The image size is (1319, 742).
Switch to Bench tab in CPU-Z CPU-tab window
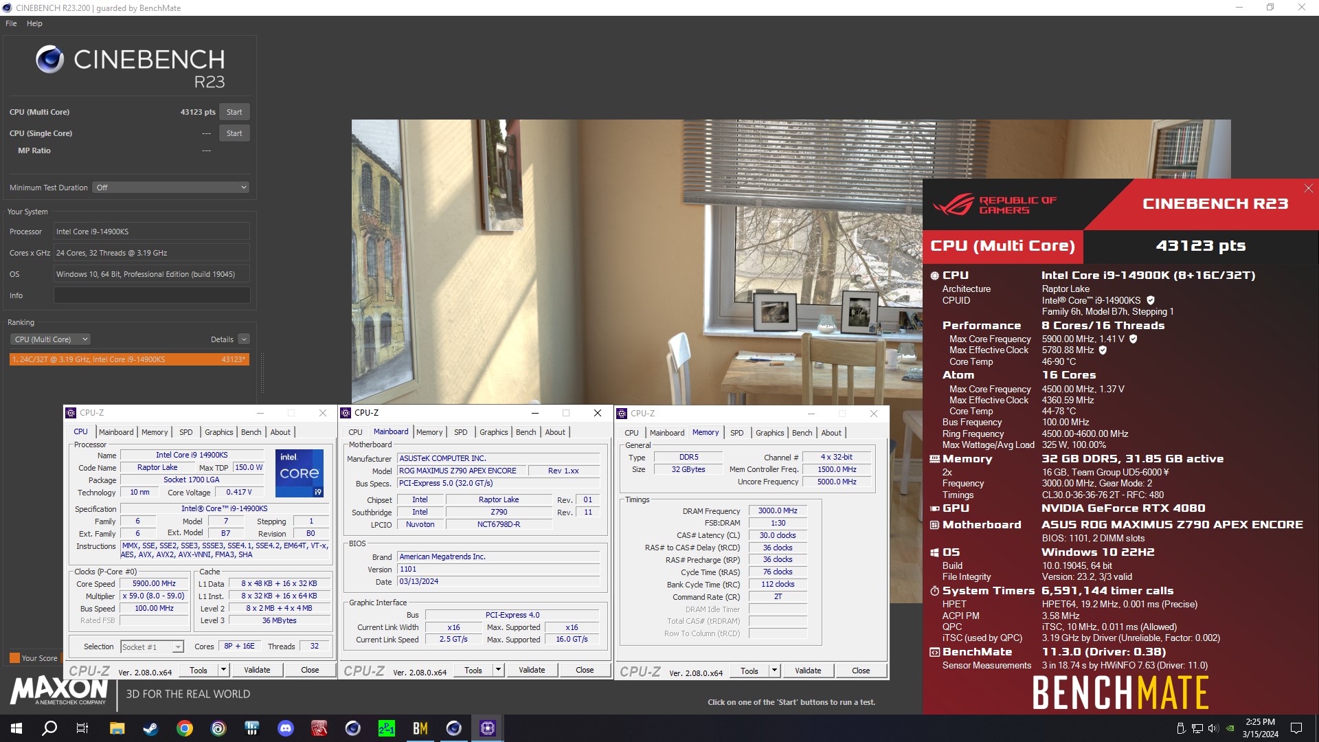point(251,432)
